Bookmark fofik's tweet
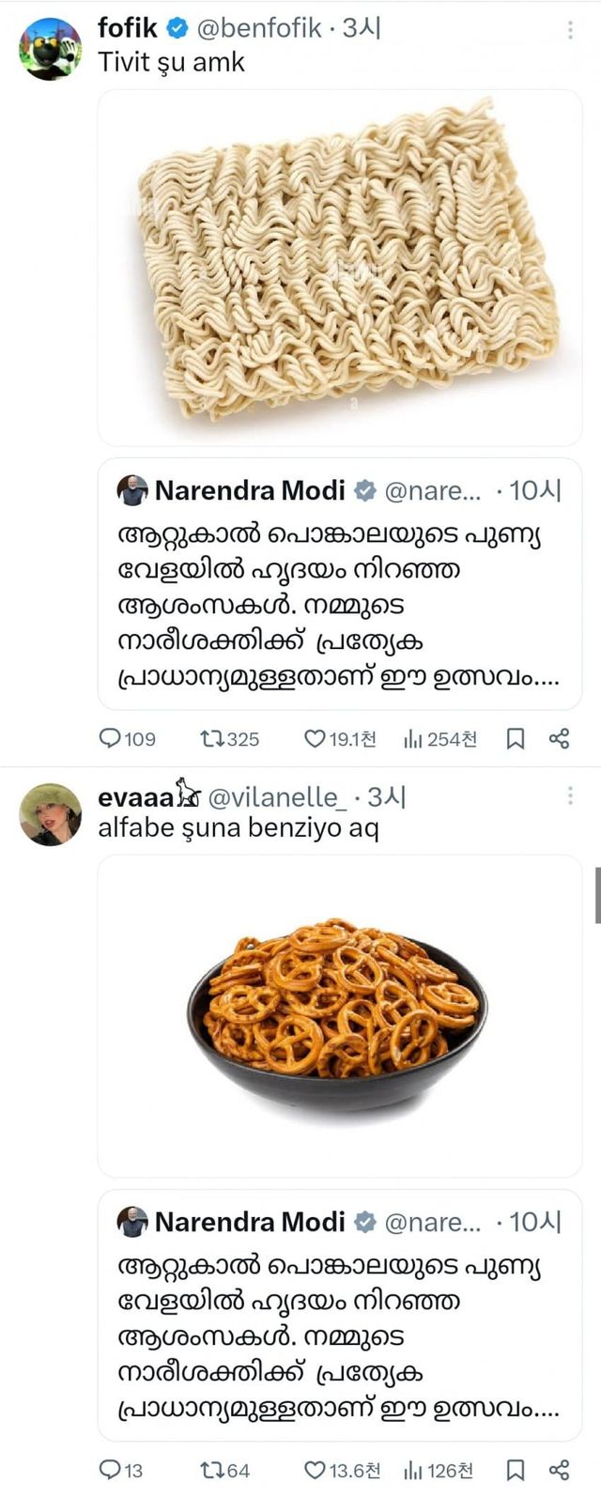 coord(515,739)
